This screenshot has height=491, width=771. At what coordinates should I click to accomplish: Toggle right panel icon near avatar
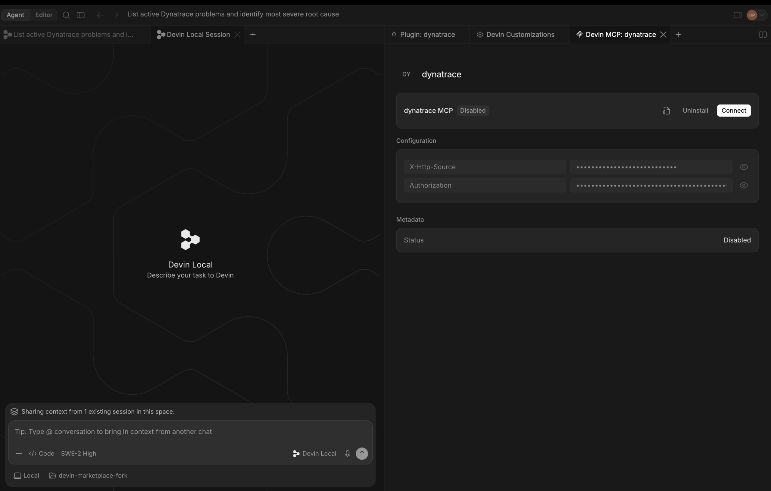coord(737,15)
